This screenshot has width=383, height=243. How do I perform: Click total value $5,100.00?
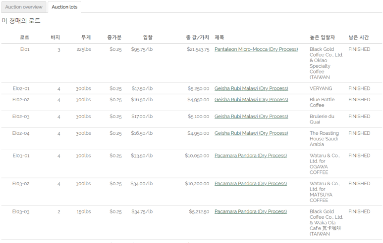click(199, 117)
